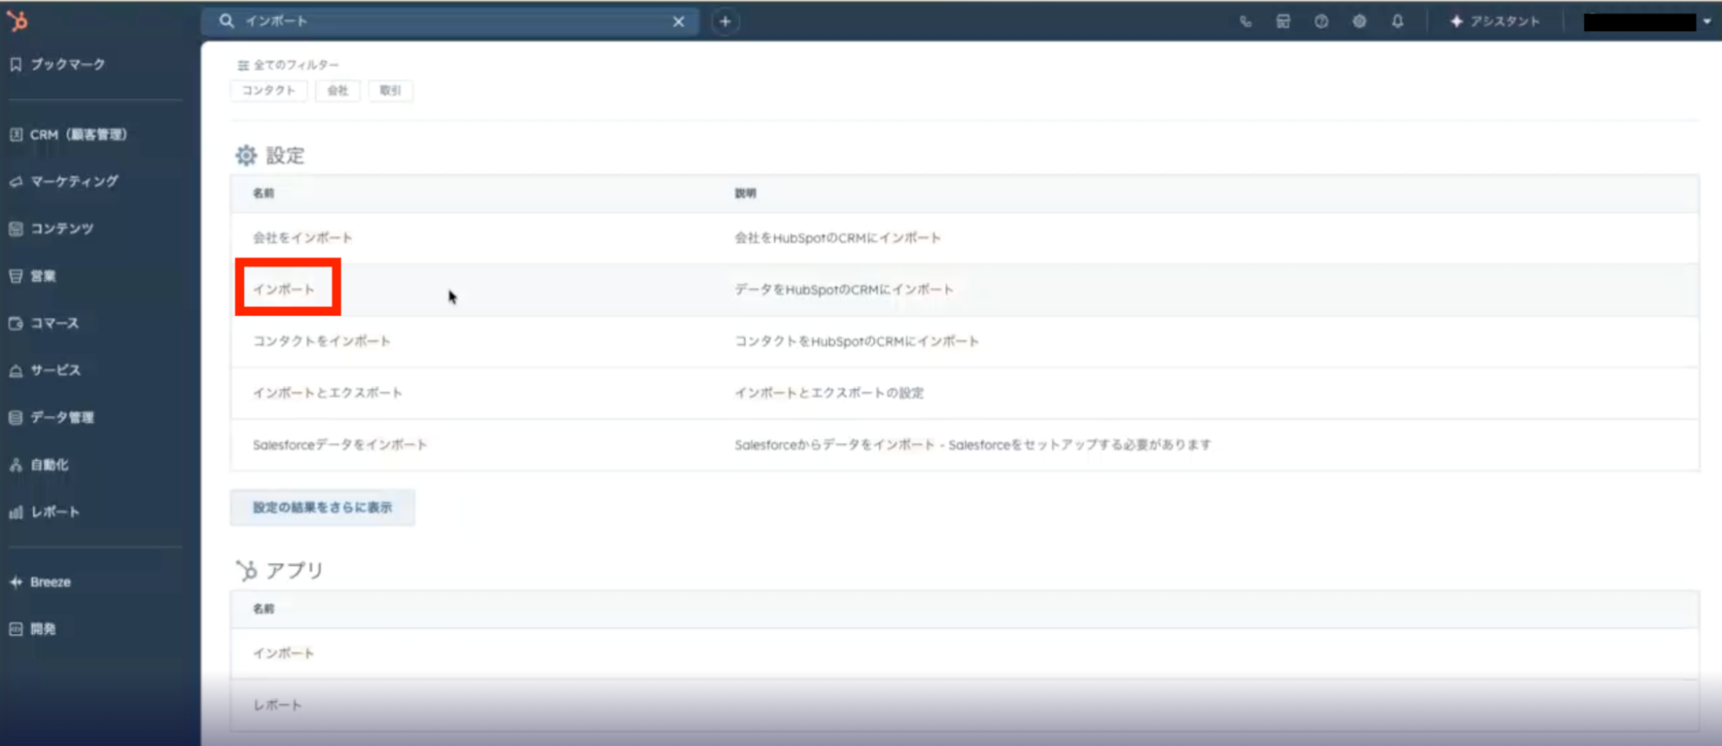Screen dimensions: 1722x746
Task: Click the インポート settings result
Action: pos(284,289)
